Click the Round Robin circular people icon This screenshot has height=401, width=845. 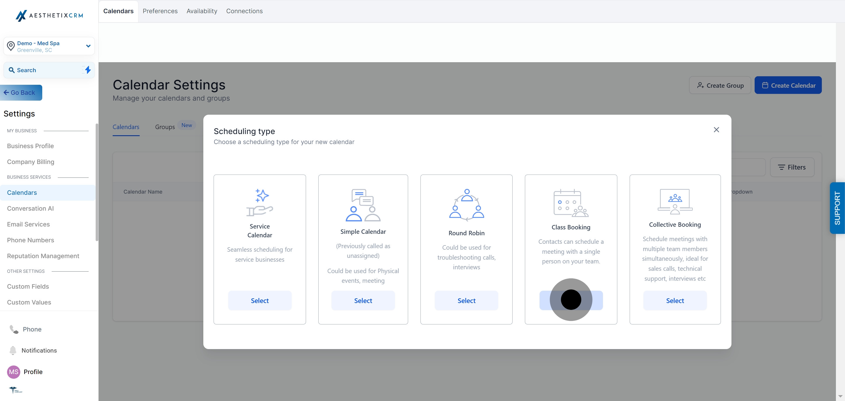click(466, 205)
